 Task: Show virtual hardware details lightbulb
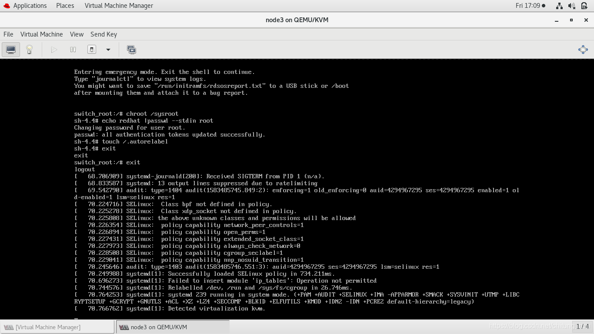pyautogui.click(x=30, y=50)
